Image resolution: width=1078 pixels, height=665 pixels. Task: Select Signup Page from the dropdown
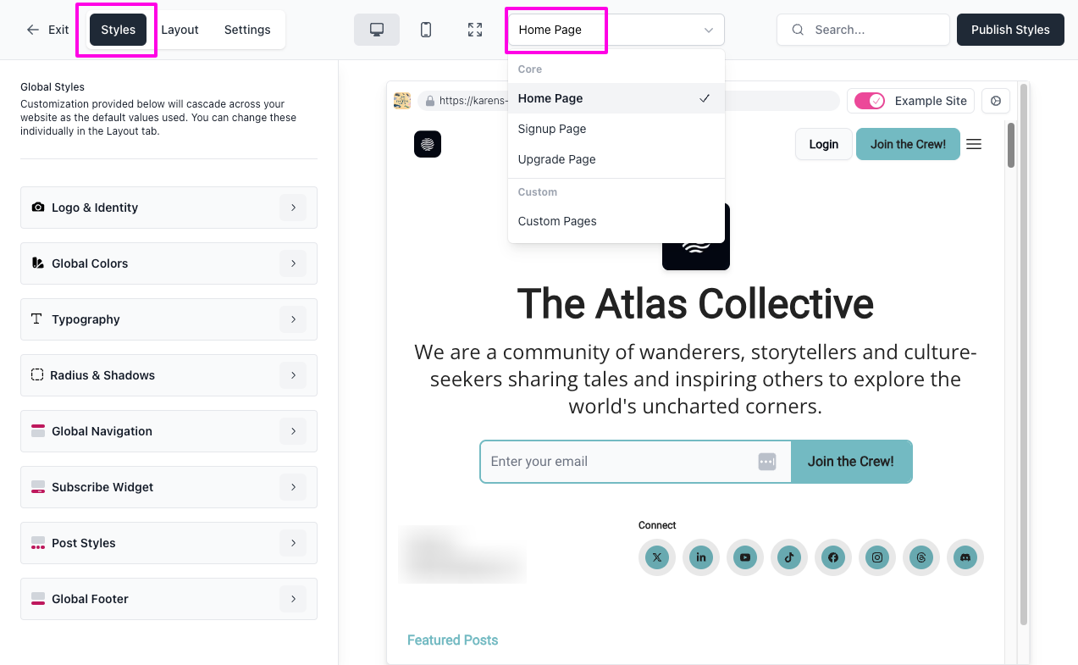tap(552, 129)
